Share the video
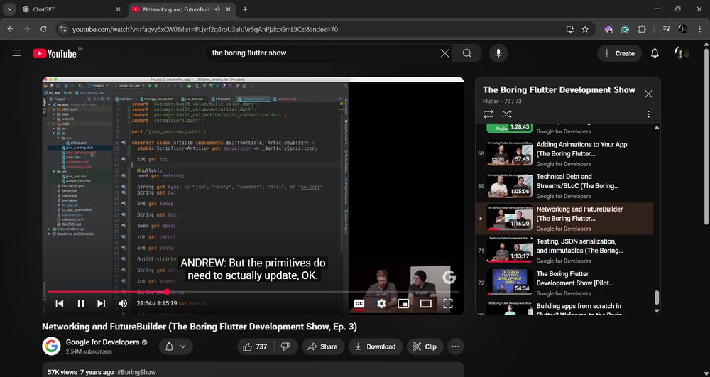 [x=323, y=346]
